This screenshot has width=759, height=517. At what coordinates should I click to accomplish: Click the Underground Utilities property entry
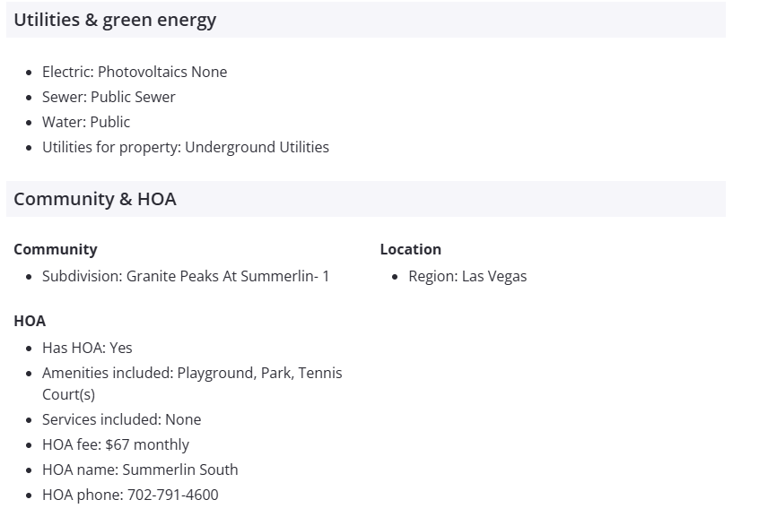click(x=257, y=147)
